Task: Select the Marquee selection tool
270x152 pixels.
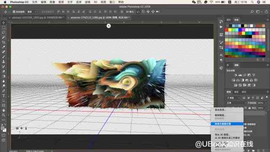Action: pos(4,27)
